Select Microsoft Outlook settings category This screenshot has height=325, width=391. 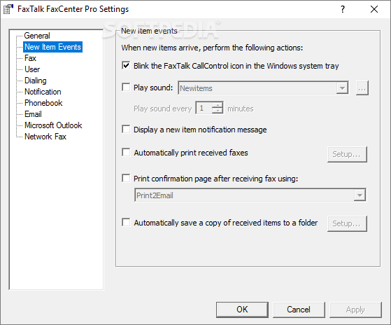[53, 125]
